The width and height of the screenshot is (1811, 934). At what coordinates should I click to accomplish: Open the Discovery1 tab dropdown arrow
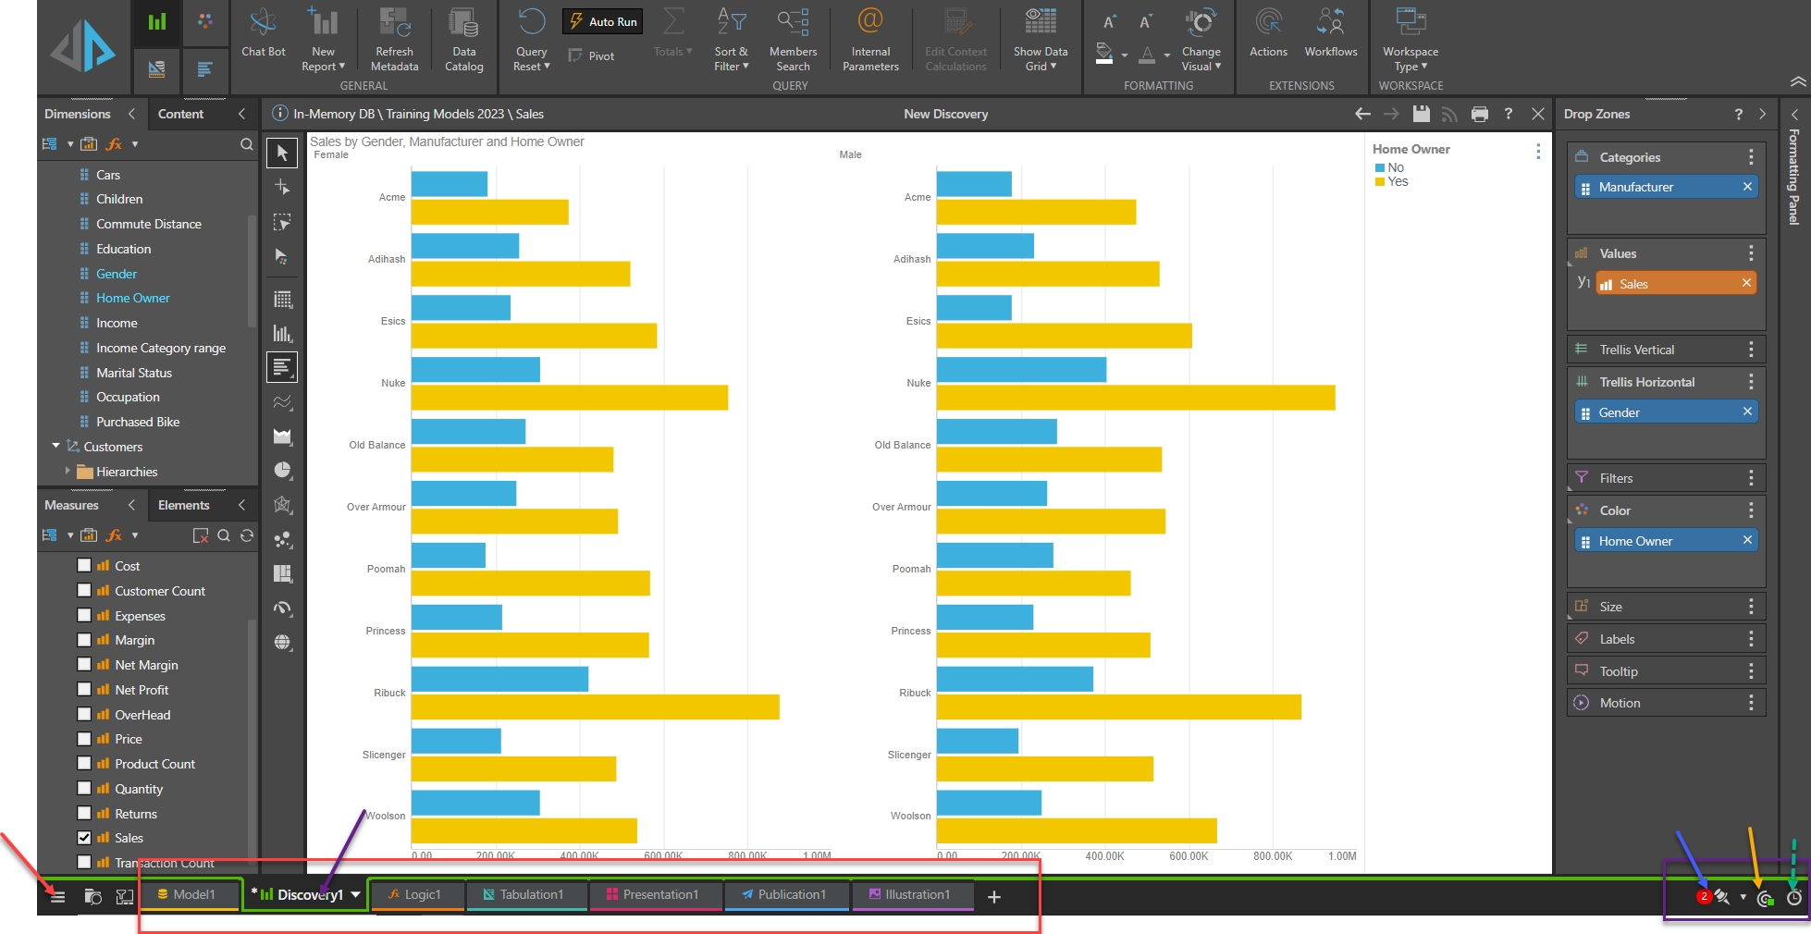(x=355, y=894)
